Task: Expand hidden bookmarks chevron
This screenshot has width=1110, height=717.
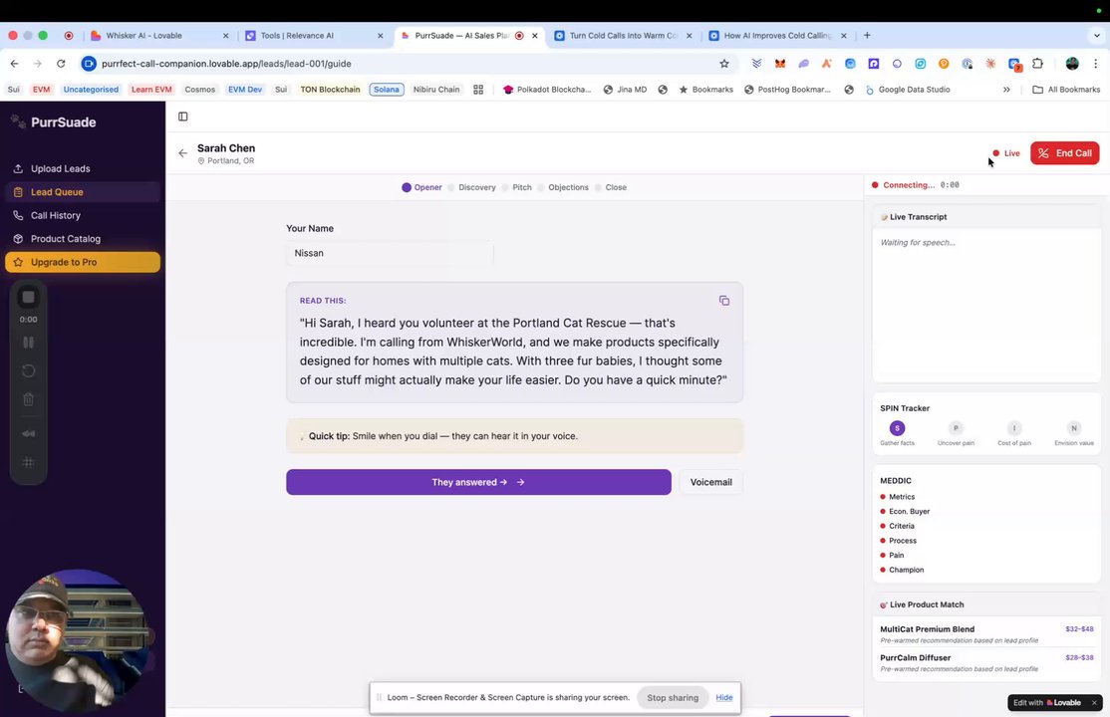Action: click(1006, 90)
